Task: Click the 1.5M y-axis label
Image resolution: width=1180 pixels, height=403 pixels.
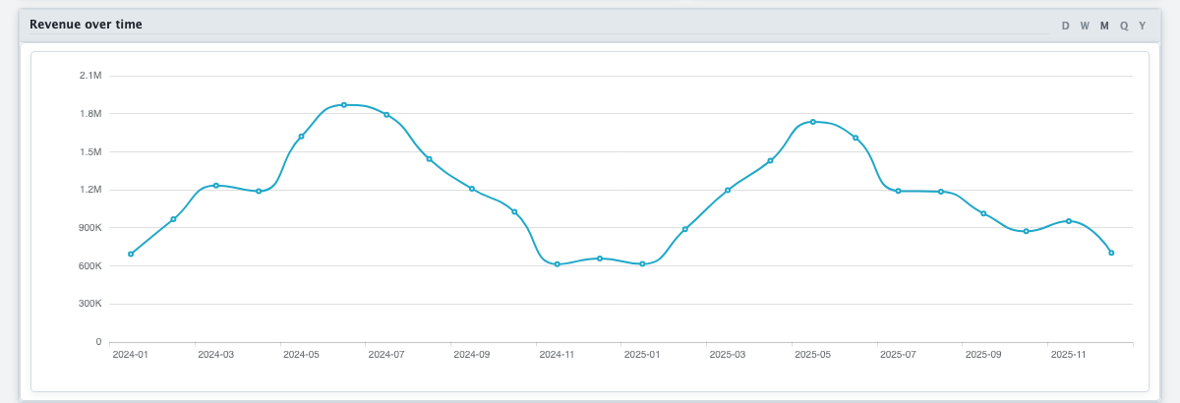Action: (x=90, y=151)
